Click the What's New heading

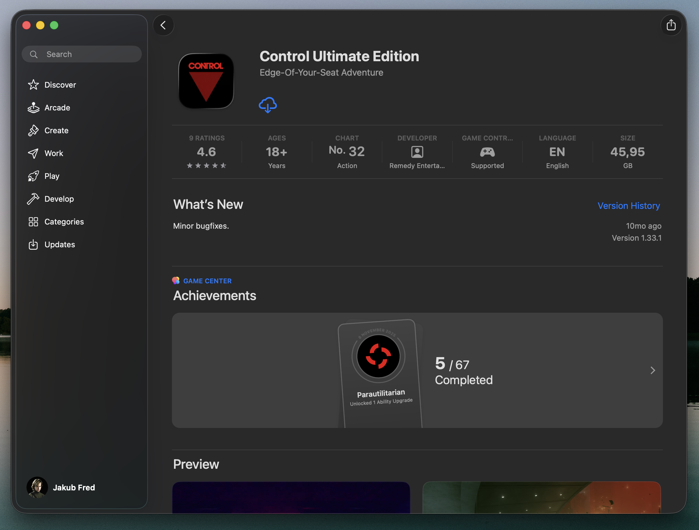(208, 204)
